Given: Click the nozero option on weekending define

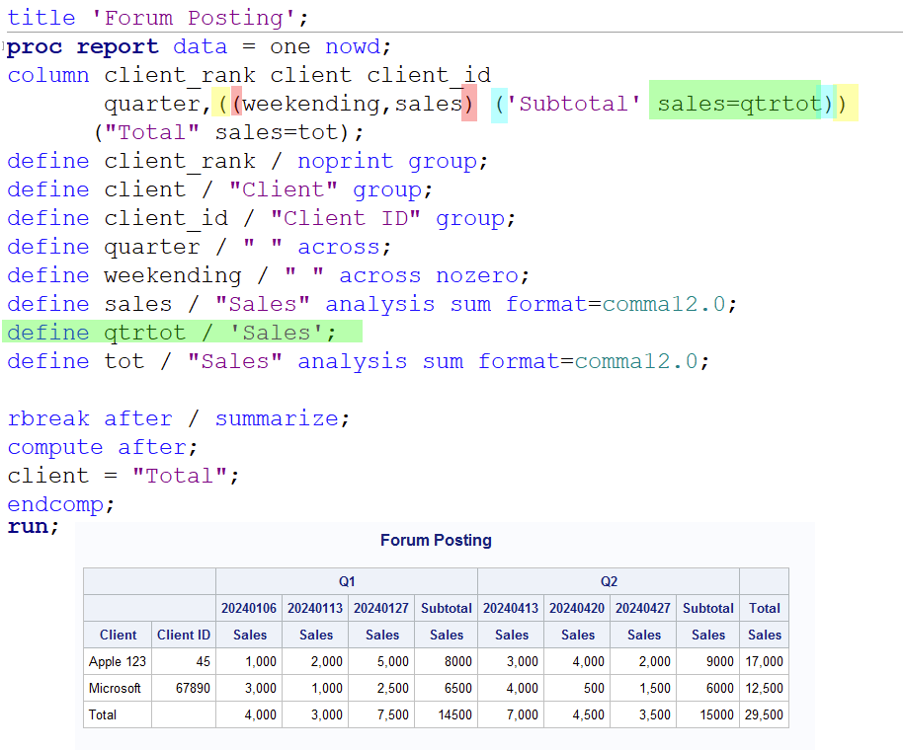Looking at the screenshot, I should point(484,275).
